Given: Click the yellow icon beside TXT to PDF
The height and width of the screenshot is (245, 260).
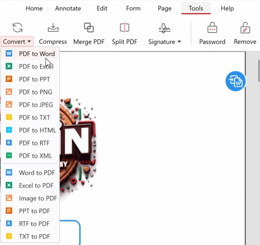Looking at the screenshot, I should coord(9,236).
